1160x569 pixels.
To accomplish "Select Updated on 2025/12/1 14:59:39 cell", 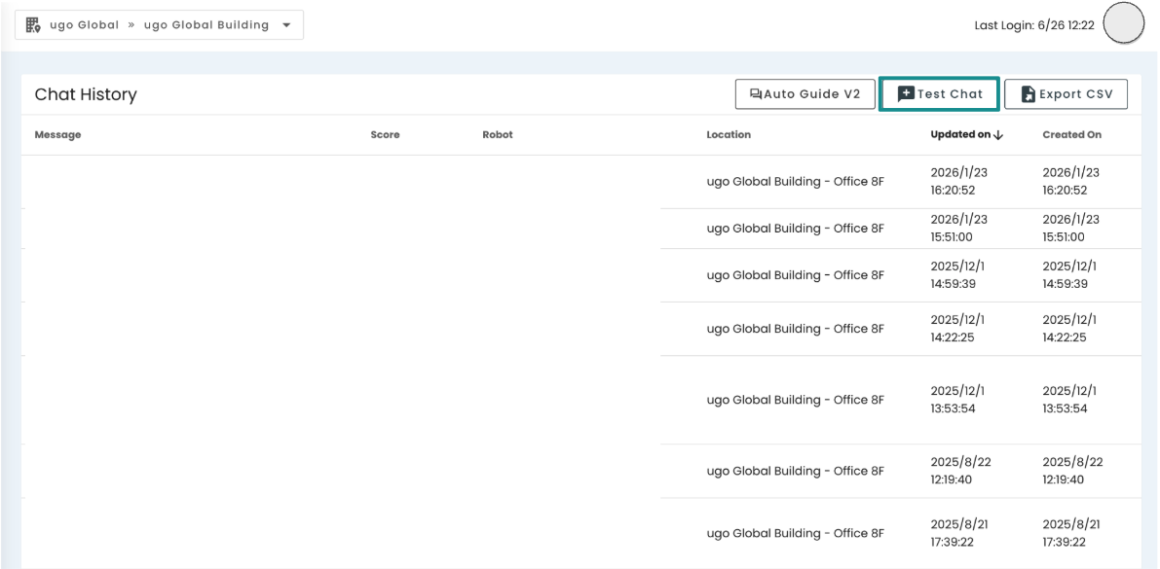I will pyautogui.click(x=957, y=275).
